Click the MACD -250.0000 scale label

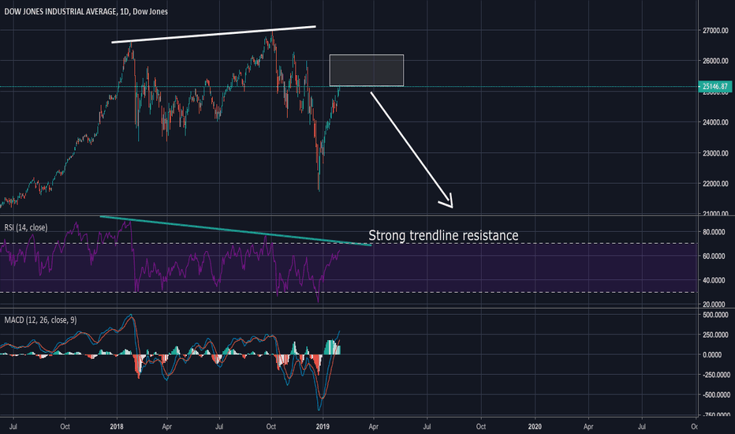point(714,375)
